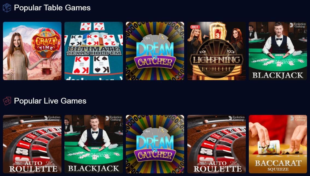This screenshot has height=176, width=310.
Task: Select the second Auto Roulette live tile
Action: click(217, 144)
